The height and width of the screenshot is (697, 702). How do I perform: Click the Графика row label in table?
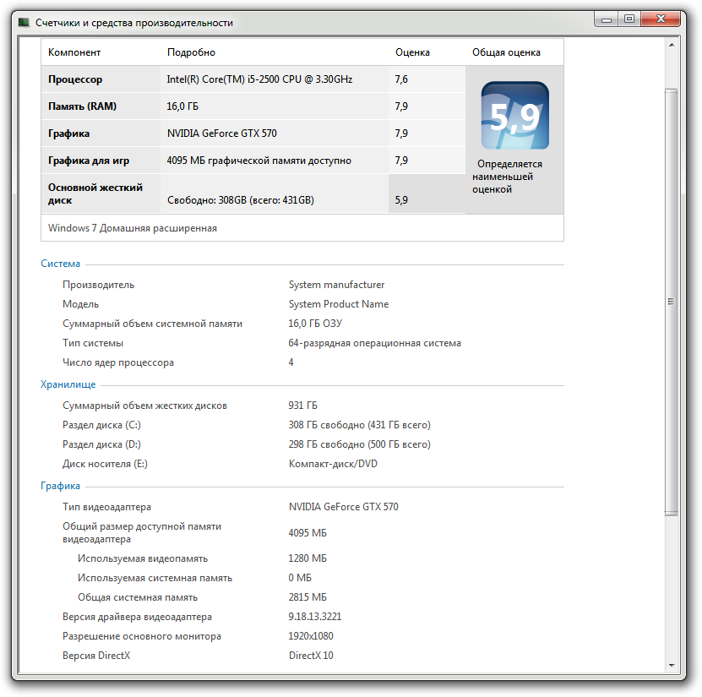(x=69, y=133)
